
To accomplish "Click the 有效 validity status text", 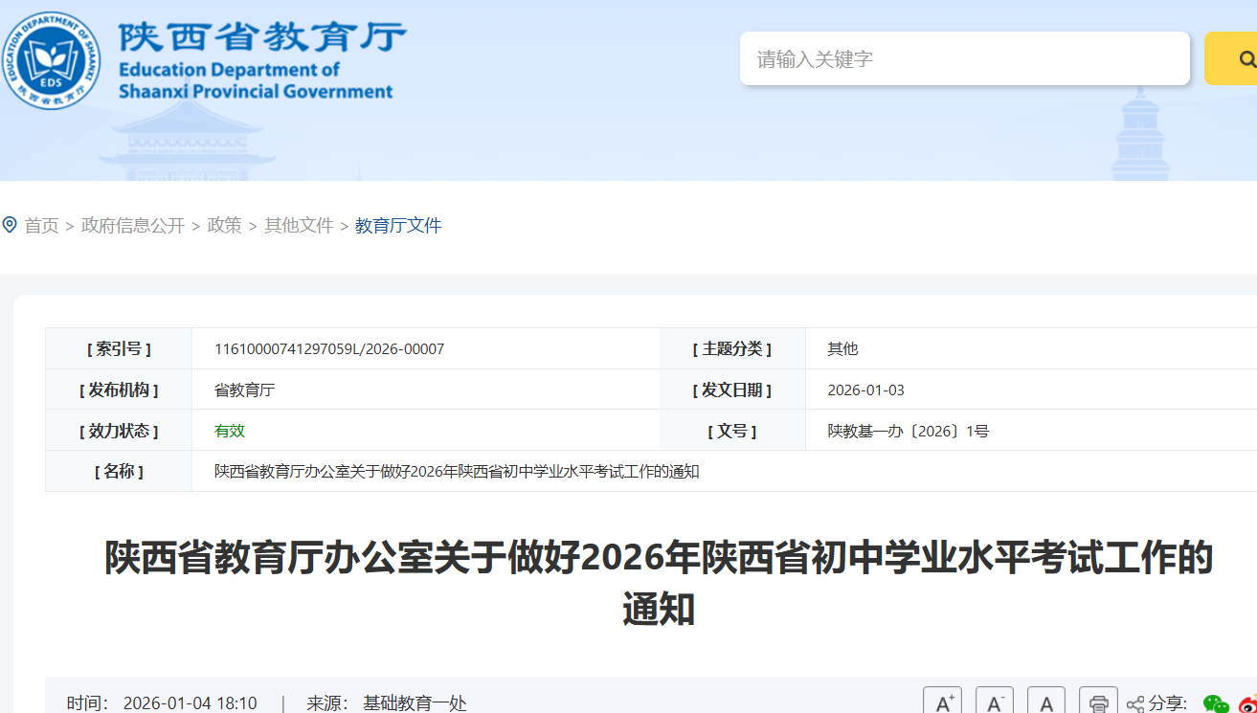I will [x=230, y=431].
